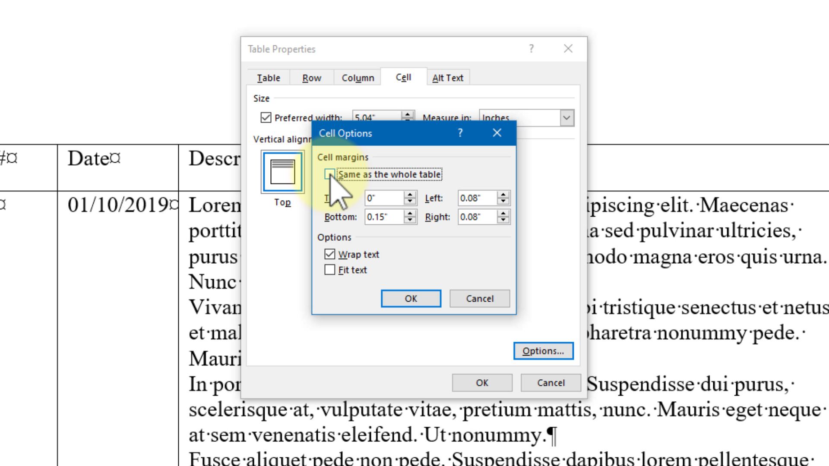Increase the Left margin spinner up arrow
Viewport: 829px width, 466px height.
click(503, 195)
